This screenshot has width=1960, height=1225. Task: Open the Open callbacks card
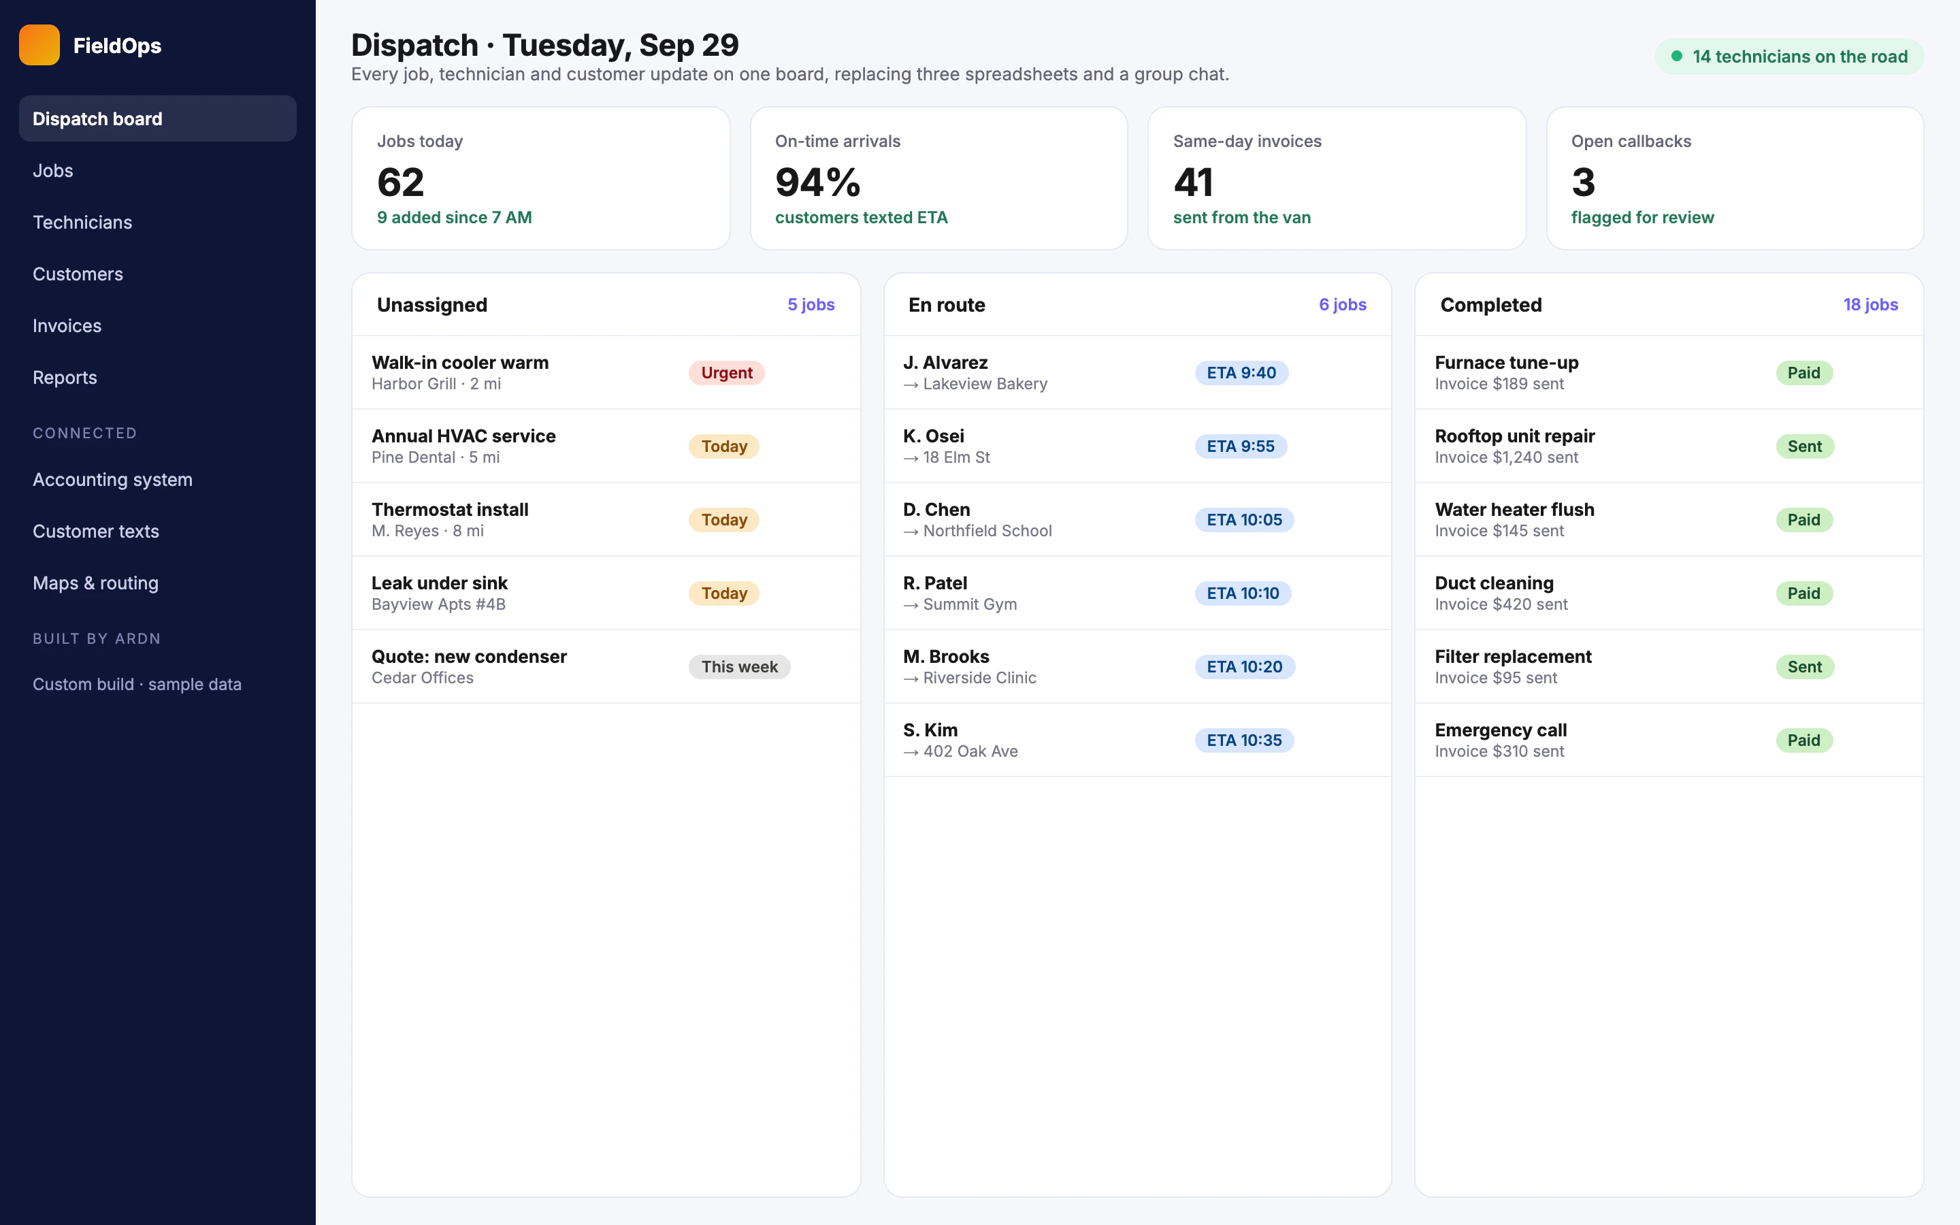(x=1735, y=178)
